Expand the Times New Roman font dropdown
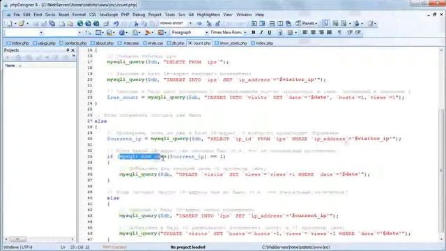Image resolution: width=446 pixels, height=251 pixels. coord(245,33)
